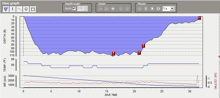The image size is (220, 98).
Task: Click the pan left zoom arrow
Action: [121, 9]
